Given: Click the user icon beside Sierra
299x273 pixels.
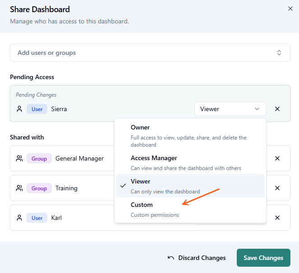Looking at the screenshot, I should pyautogui.click(x=19, y=109).
